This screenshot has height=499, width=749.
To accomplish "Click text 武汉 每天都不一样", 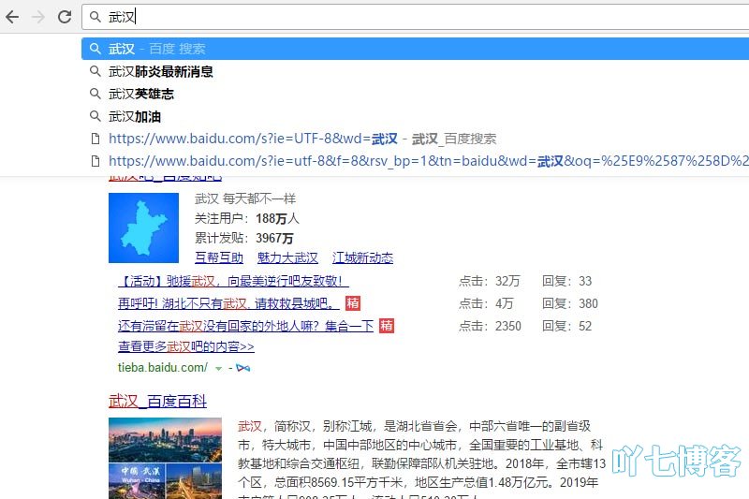I will click(245, 198).
